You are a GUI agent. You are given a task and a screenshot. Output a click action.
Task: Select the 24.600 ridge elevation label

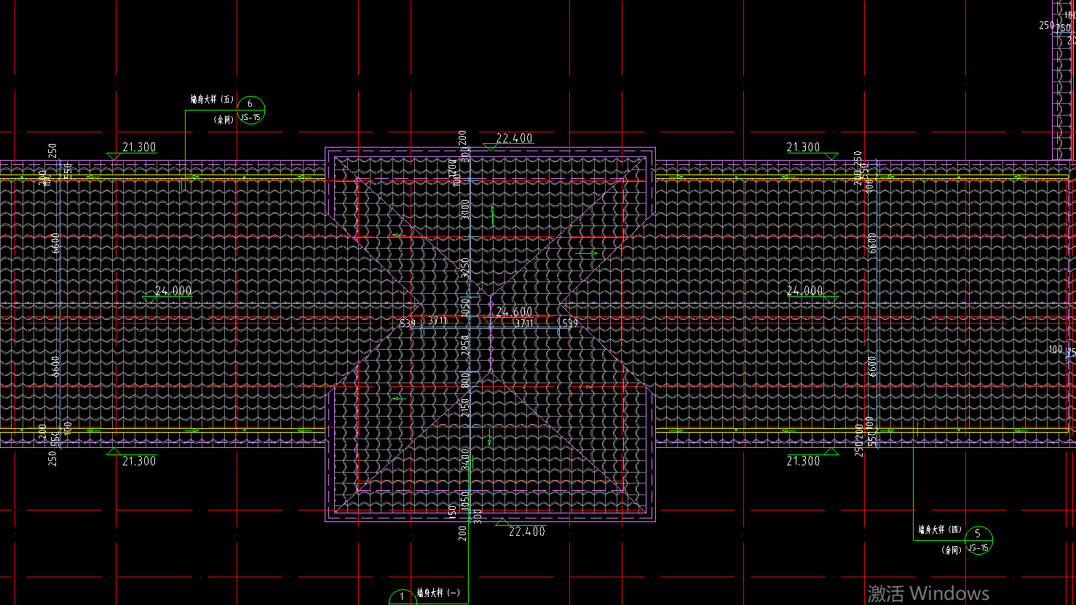514,312
